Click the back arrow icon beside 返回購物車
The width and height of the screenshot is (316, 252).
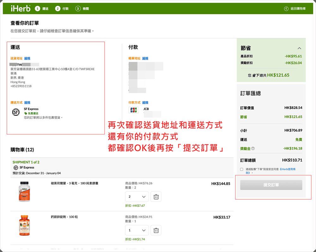(286, 9)
